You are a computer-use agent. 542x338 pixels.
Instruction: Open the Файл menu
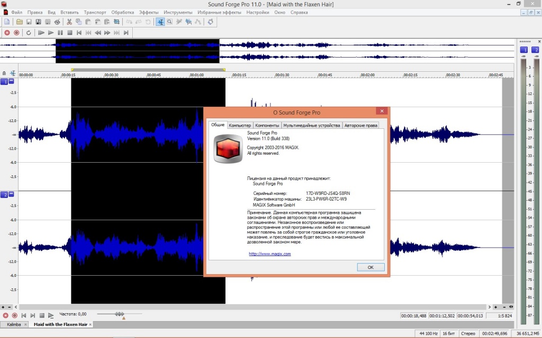(x=16, y=13)
